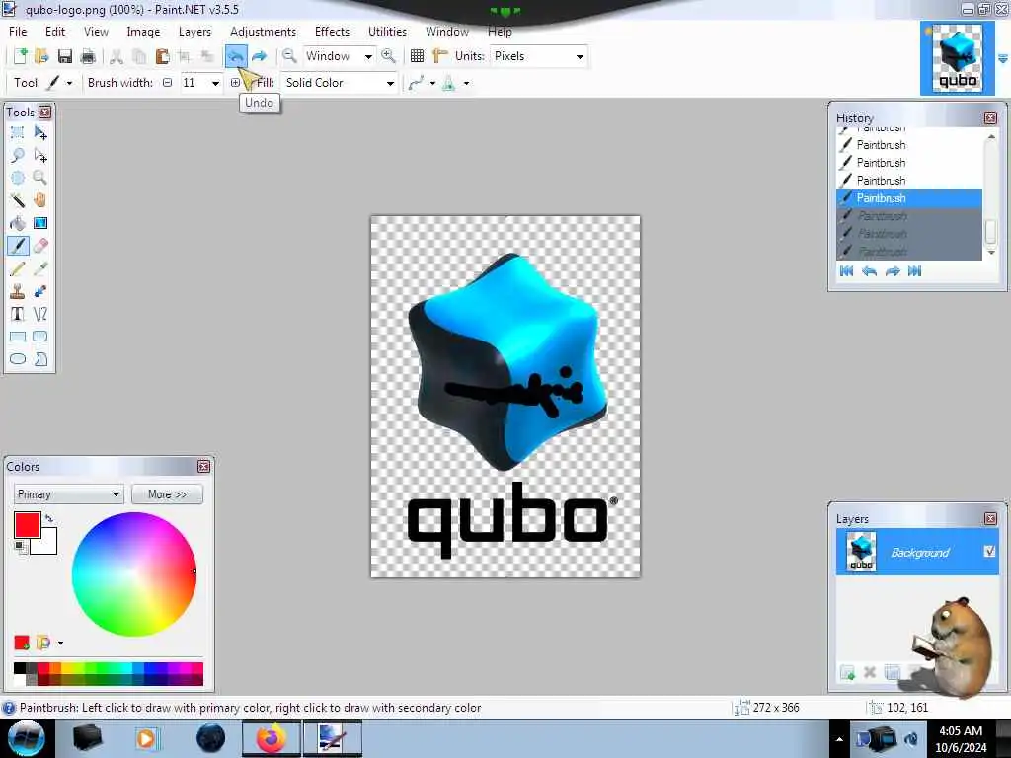Click the Undo toolbar button
This screenshot has width=1011, height=758.
pyautogui.click(x=235, y=56)
